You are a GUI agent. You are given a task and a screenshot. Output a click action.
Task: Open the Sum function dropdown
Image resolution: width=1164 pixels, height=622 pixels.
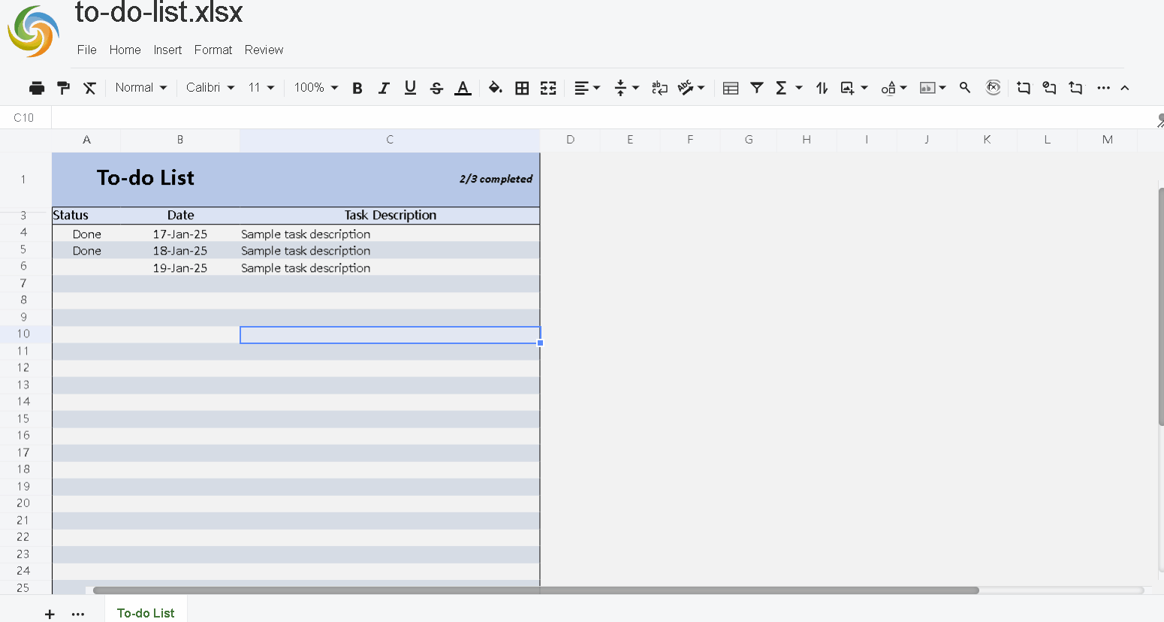[x=789, y=88]
